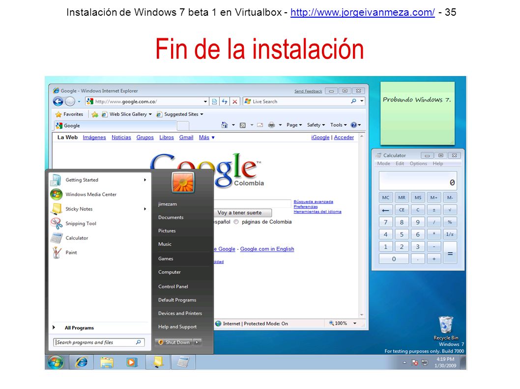Click the red stop loading icon

pos(235,102)
